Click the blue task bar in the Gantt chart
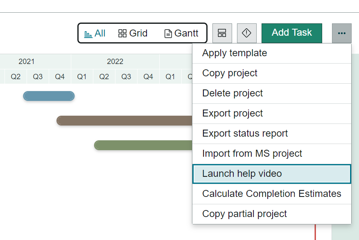359x240 pixels. tap(49, 96)
